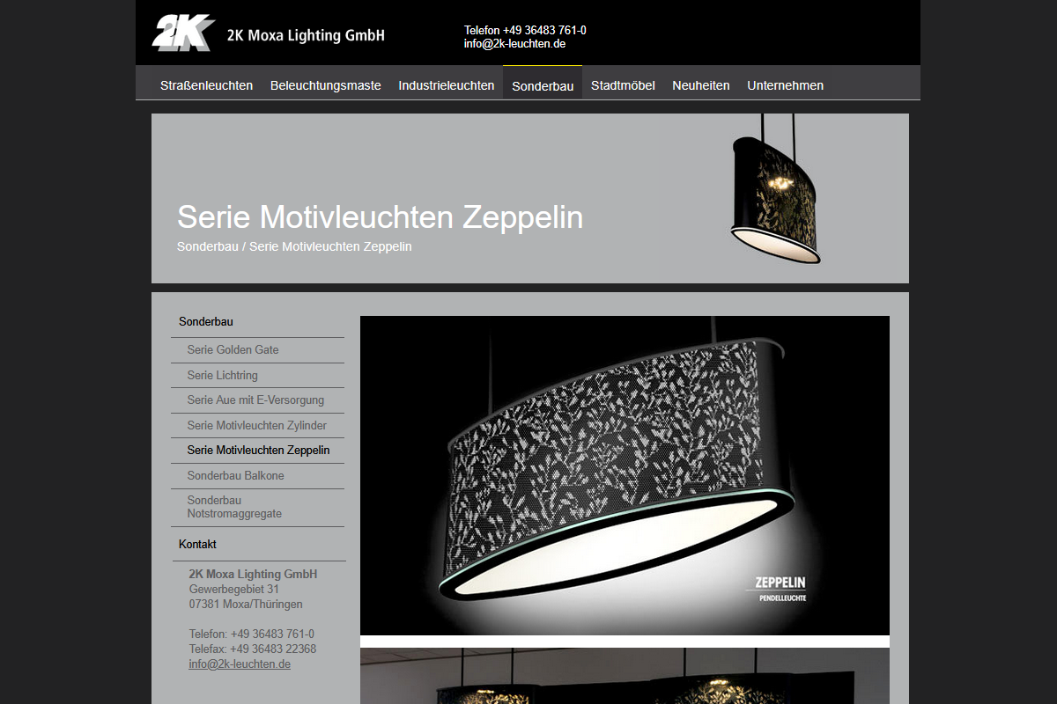Open the large Zeppelin pendant lamp image
Screen dimensions: 1057x704
click(x=625, y=475)
